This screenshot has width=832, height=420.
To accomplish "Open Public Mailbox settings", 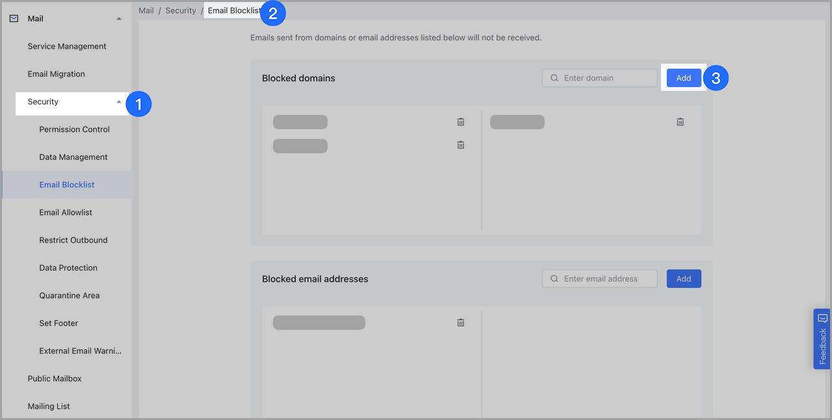I will (x=55, y=378).
